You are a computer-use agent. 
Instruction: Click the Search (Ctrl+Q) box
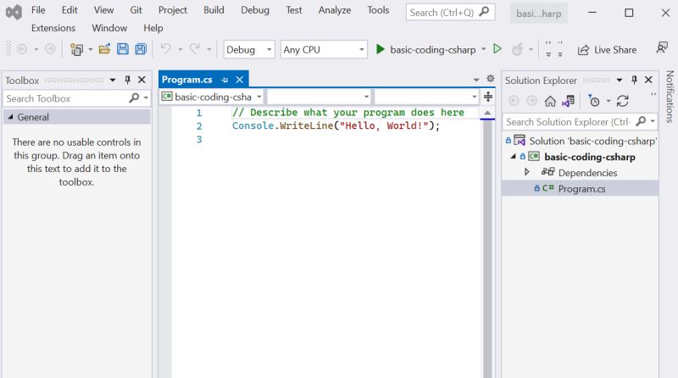point(450,13)
